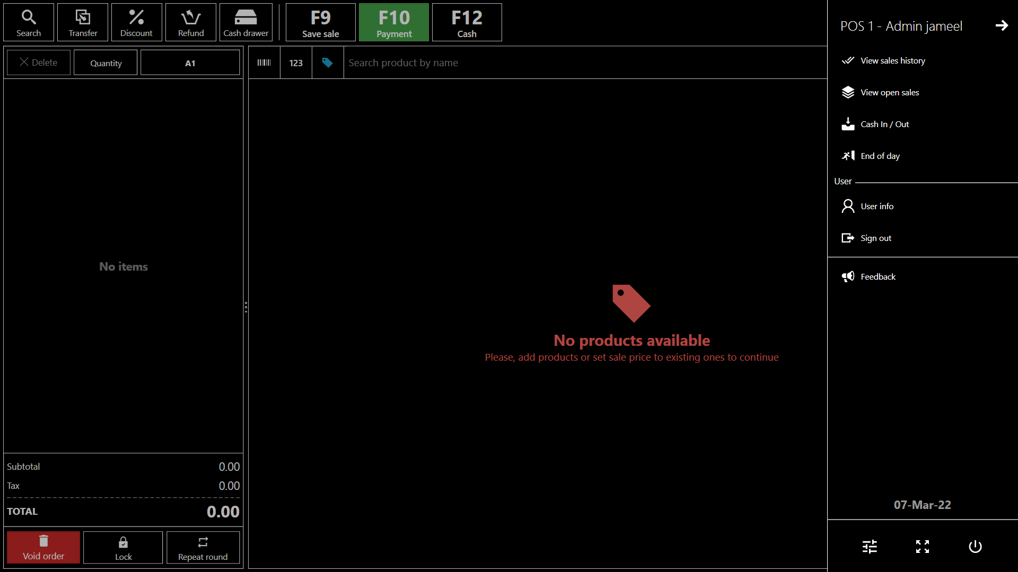
Task: Click the Search product by name field
Action: point(583,62)
